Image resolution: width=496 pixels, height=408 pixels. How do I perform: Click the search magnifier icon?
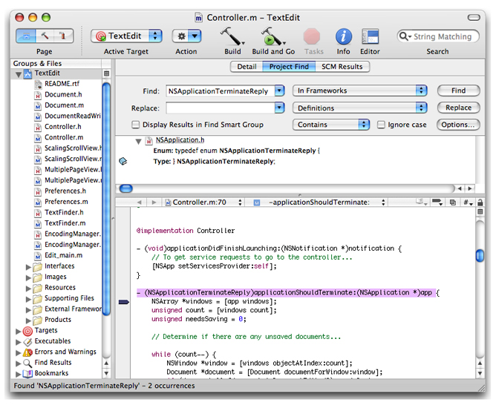(404, 36)
